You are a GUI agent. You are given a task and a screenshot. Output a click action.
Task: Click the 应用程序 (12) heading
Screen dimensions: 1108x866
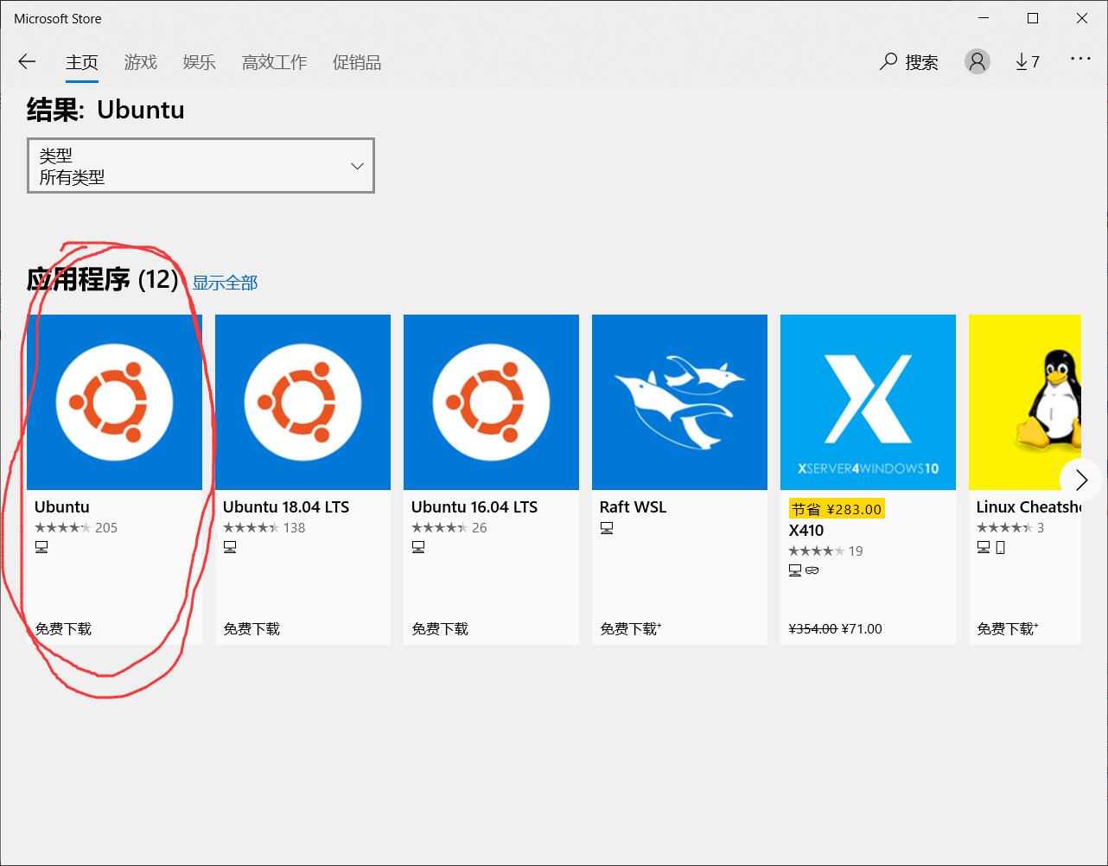coord(103,279)
